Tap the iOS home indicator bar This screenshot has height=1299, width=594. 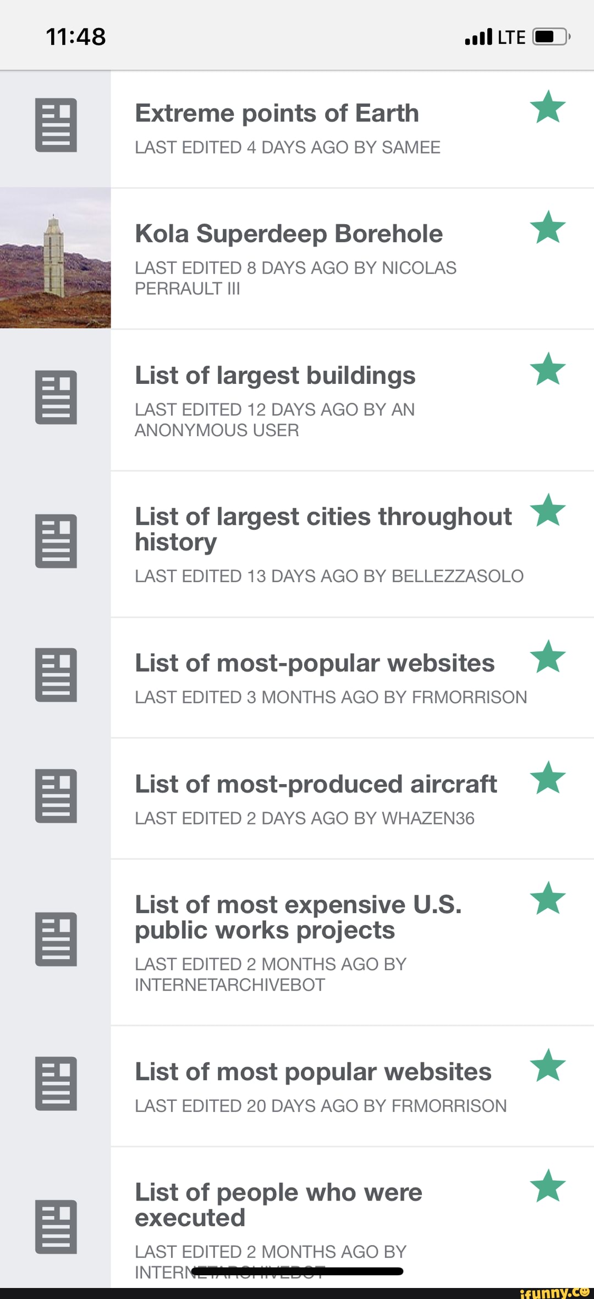(297, 1271)
